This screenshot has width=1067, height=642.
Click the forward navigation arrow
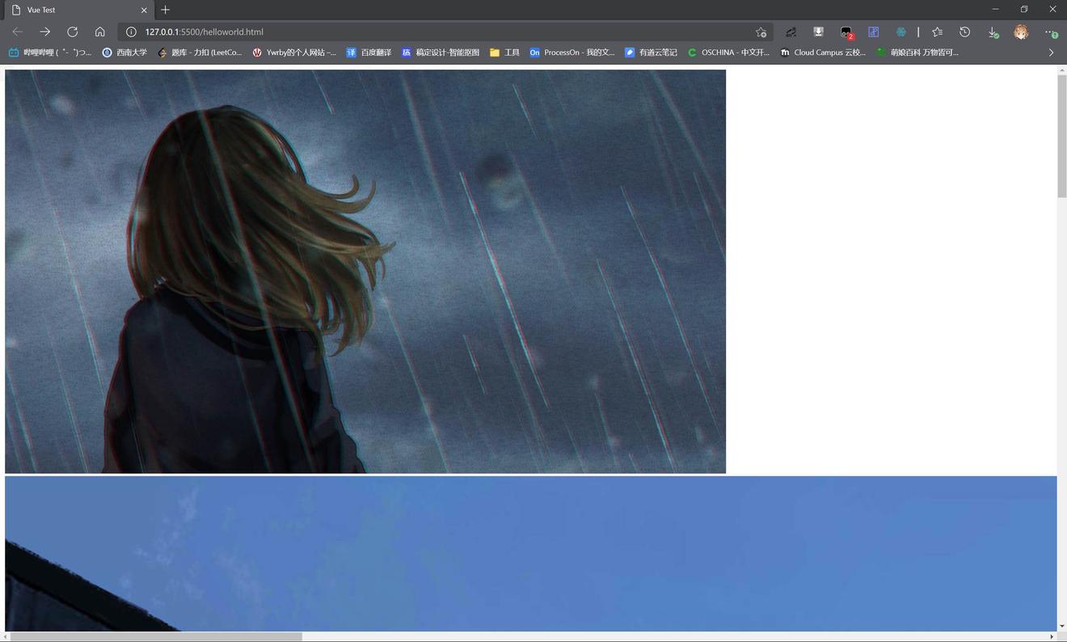[x=45, y=32]
